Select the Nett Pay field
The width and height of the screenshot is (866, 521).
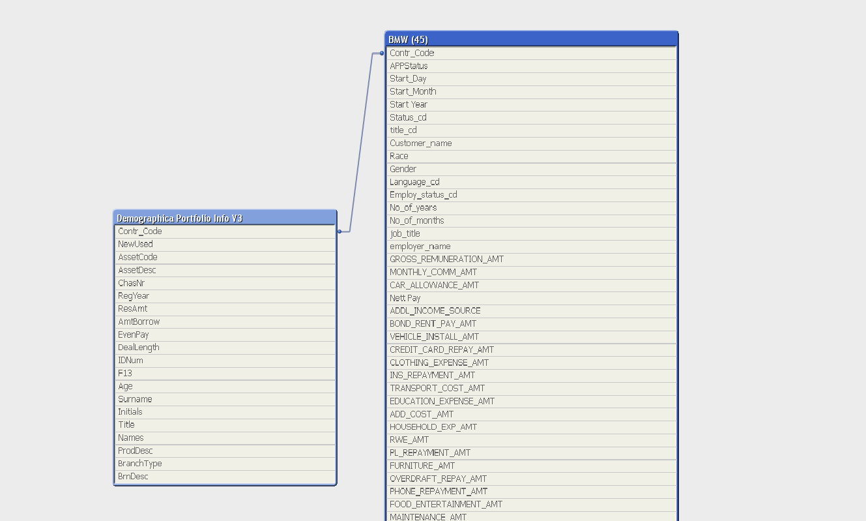click(532, 298)
